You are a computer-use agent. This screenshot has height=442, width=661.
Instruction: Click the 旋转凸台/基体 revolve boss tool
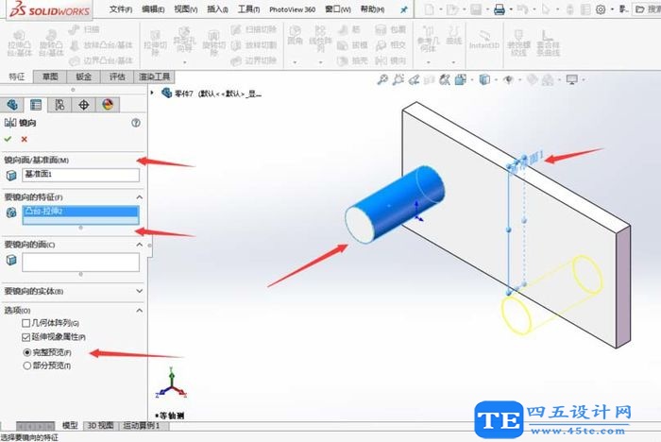point(51,43)
